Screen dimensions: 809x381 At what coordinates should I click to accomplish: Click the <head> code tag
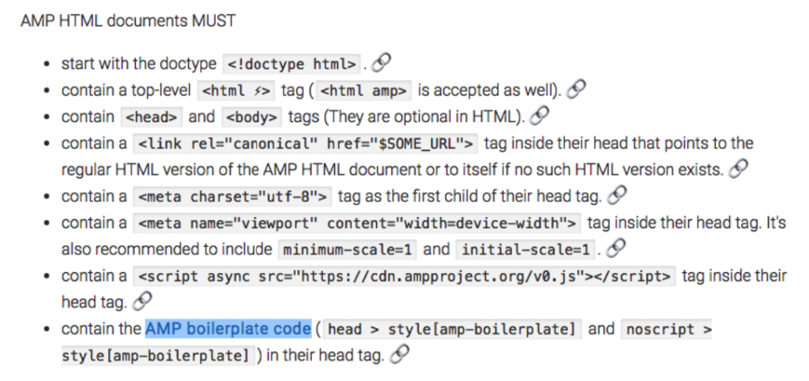click(152, 117)
